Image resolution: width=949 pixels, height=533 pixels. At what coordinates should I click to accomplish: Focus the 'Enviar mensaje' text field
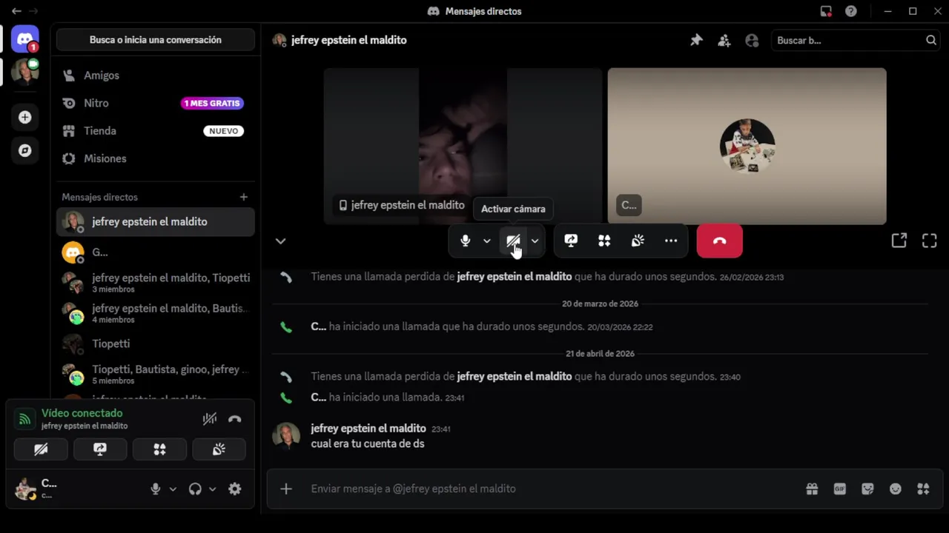click(552, 489)
